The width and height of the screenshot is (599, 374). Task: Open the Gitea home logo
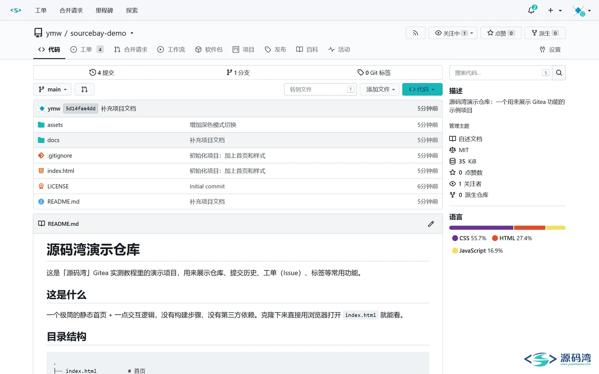click(x=16, y=10)
